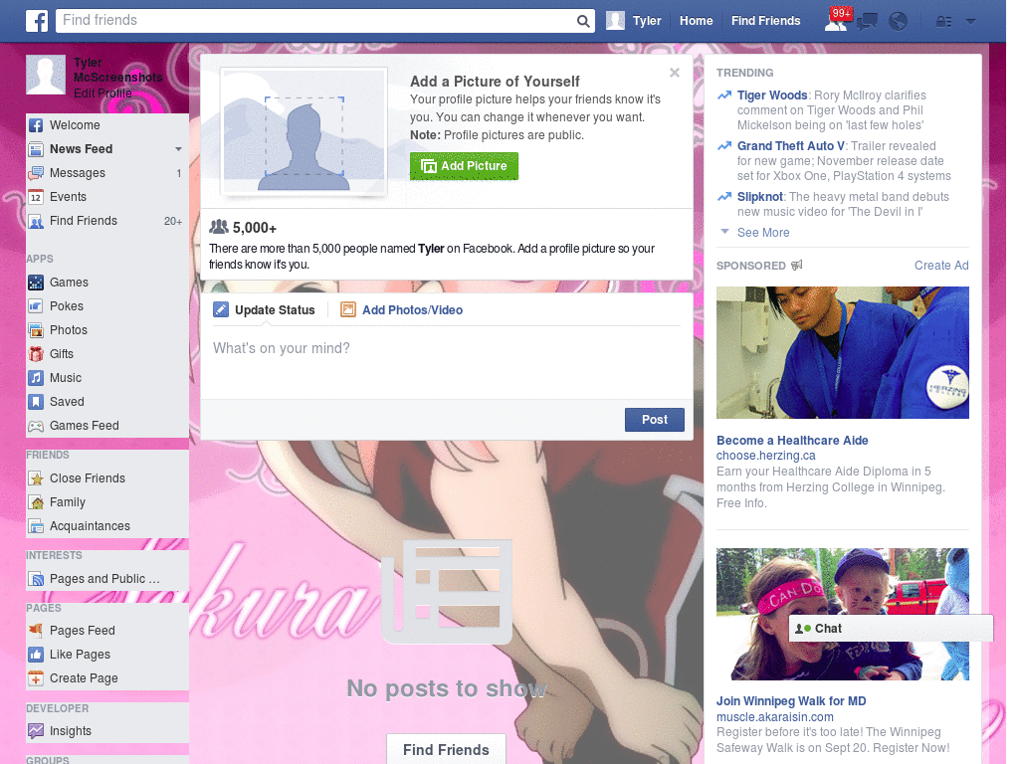Image resolution: width=1019 pixels, height=764 pixels.
Task: Open Family list house icon
Action: pos(36,502)
